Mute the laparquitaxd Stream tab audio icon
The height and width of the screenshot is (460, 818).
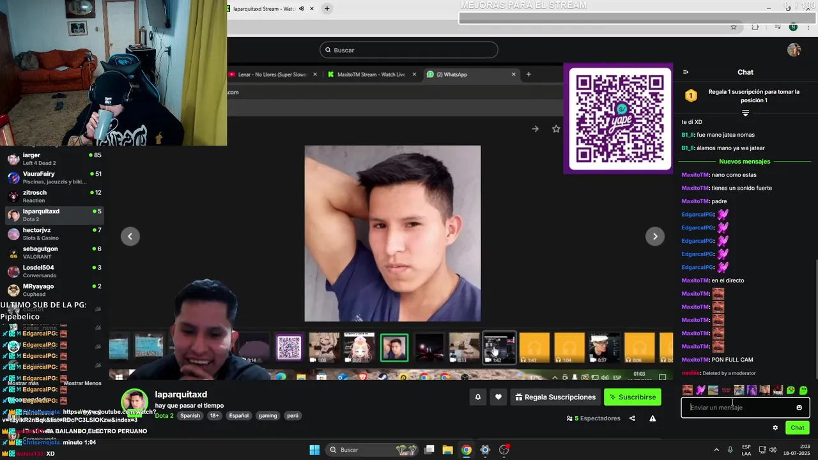302,9
